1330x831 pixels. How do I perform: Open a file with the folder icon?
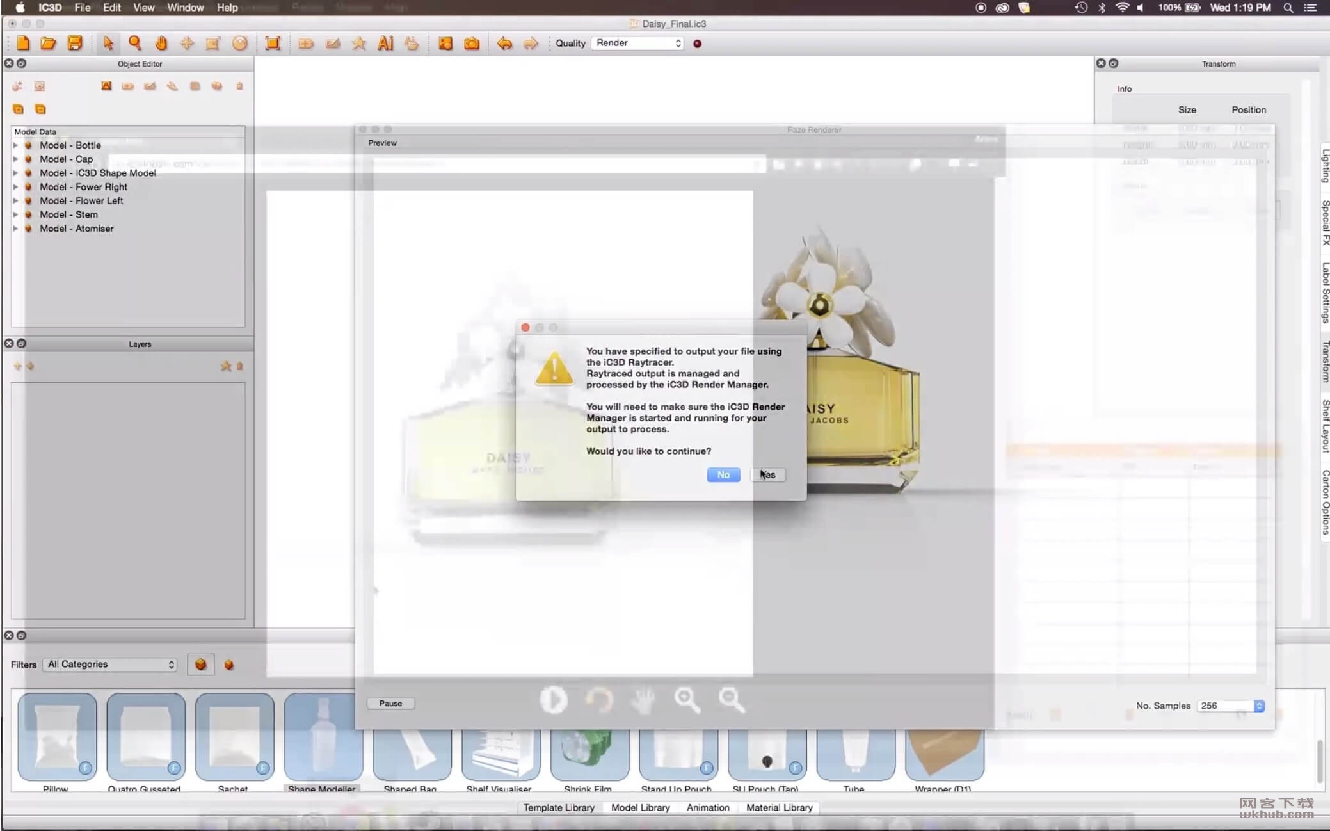[49, 43]
